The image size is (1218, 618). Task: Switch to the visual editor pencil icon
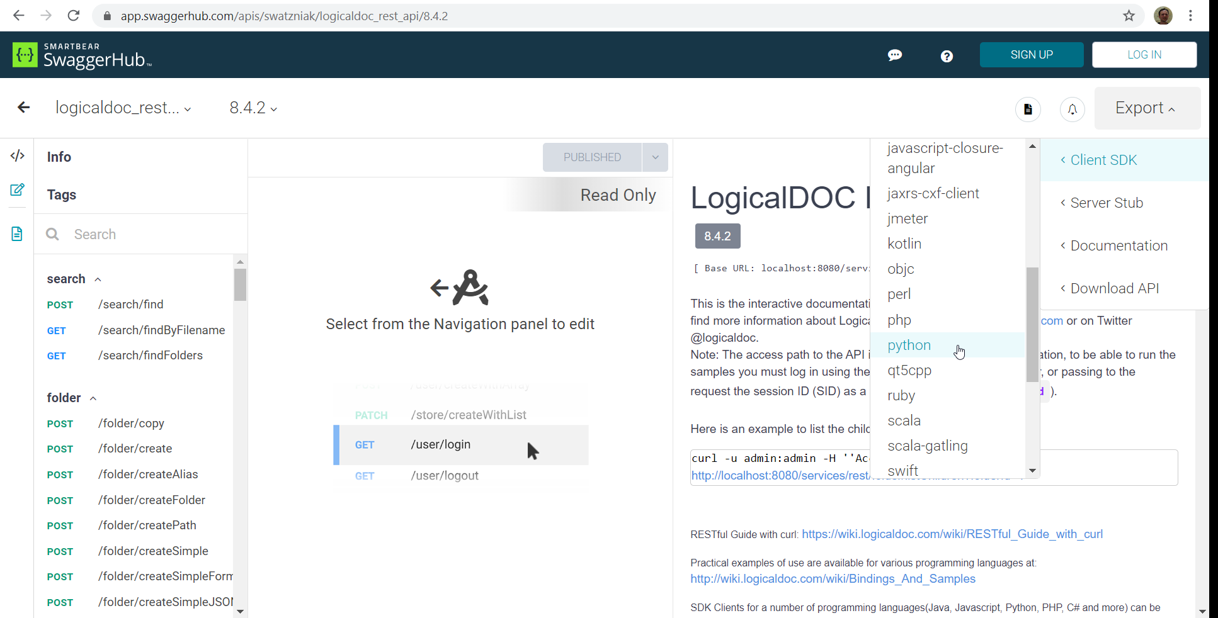tap(18, 189)
